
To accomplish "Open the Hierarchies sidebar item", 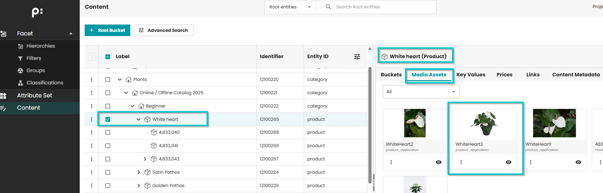I will [x=40, y=46].
